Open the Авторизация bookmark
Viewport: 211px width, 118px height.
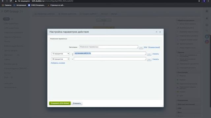coord(20,5)
